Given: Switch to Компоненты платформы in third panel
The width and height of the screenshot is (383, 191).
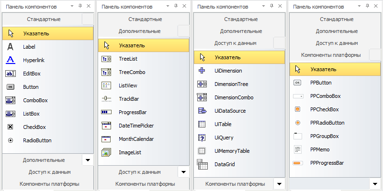Looking at the screenshot, I should click(x=235, y=183).
